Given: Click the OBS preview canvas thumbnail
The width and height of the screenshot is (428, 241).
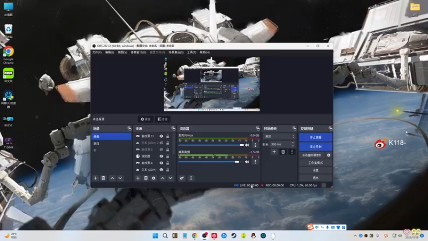Looking at the screenshot, I should coord(211,84).
